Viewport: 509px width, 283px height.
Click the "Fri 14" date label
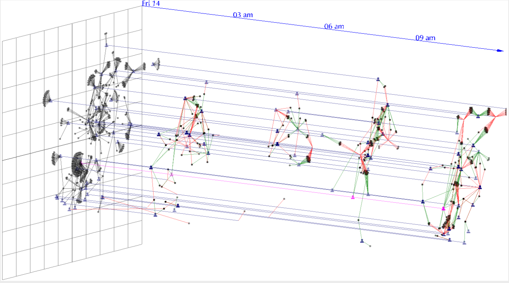pyautogui.click(x=151, y=4)
